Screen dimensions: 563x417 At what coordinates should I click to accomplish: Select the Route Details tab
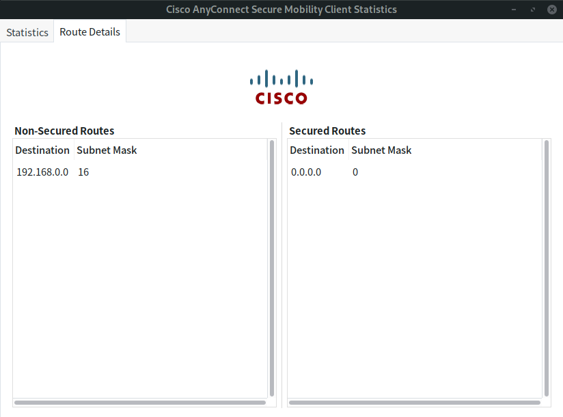90,31
